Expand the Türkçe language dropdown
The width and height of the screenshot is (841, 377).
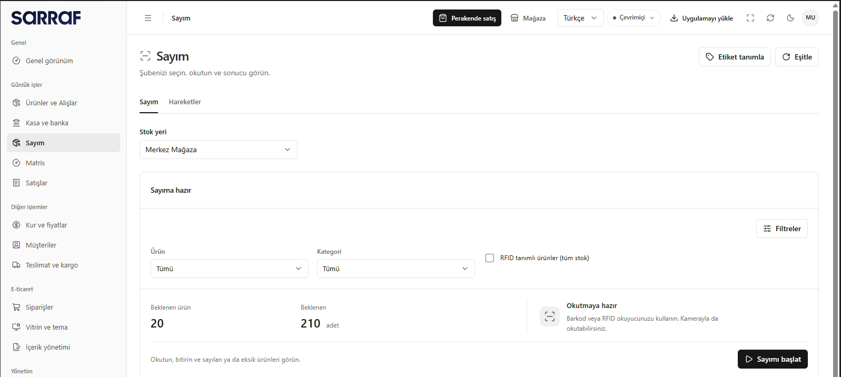coord(580,18)
